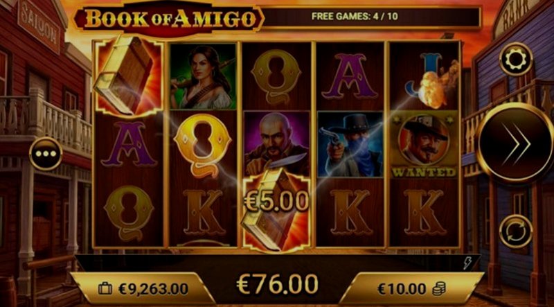Screen dimensions: 554x307
Task: Click the coin stack bet icon
Action: (439, 289)
